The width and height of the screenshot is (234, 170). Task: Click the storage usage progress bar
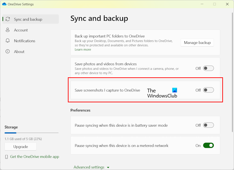pyautogui.click(x=31, y=133)
